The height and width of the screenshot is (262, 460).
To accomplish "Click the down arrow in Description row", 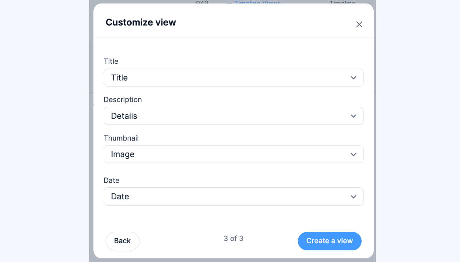I will click(353, 116).
